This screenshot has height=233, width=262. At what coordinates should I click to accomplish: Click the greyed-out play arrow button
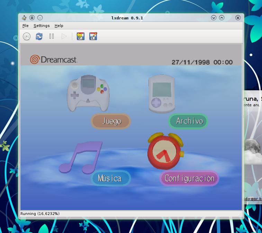(x=64, y=36)
